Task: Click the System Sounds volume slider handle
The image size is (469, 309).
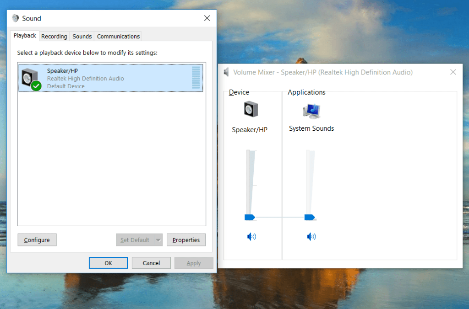Action: click(x=310, y=218)
